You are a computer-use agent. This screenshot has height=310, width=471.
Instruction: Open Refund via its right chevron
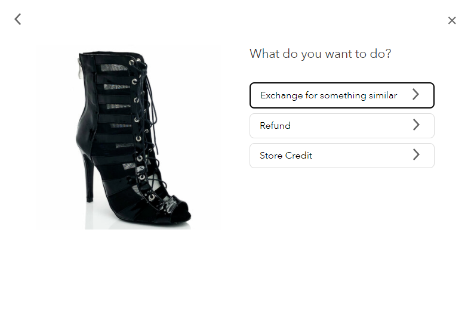click(416, 125)
